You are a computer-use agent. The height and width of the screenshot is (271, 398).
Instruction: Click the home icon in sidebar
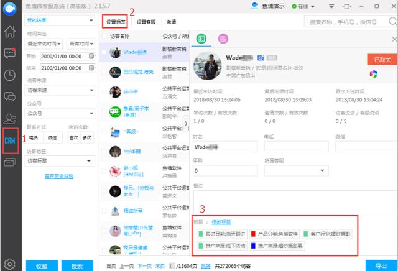[10, 32]
